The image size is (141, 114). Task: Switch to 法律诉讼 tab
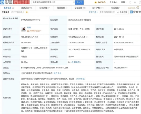point(27,8)
